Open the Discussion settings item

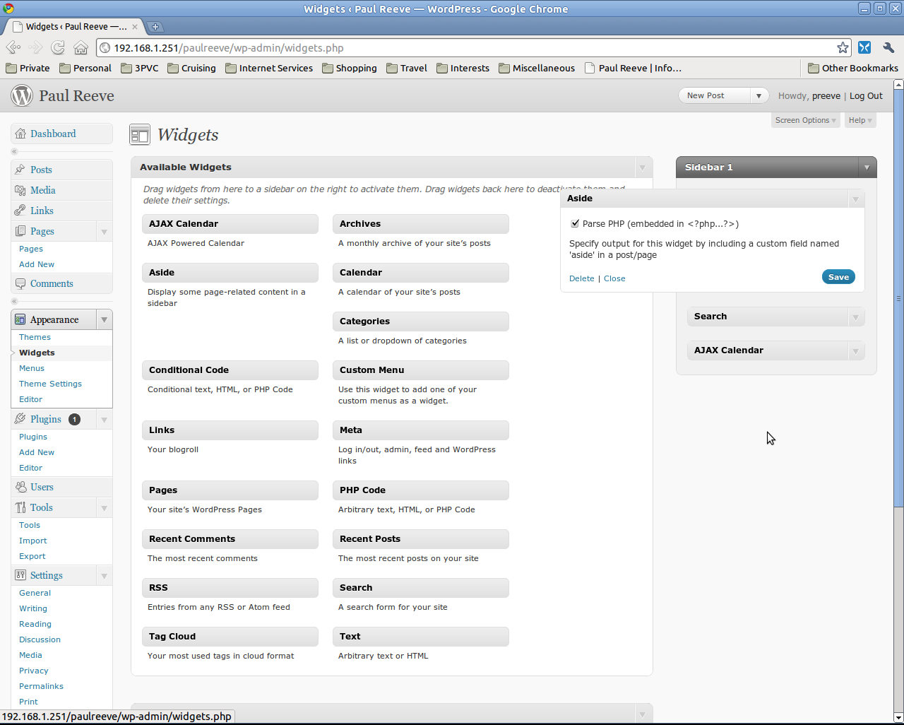click(40, 639)
